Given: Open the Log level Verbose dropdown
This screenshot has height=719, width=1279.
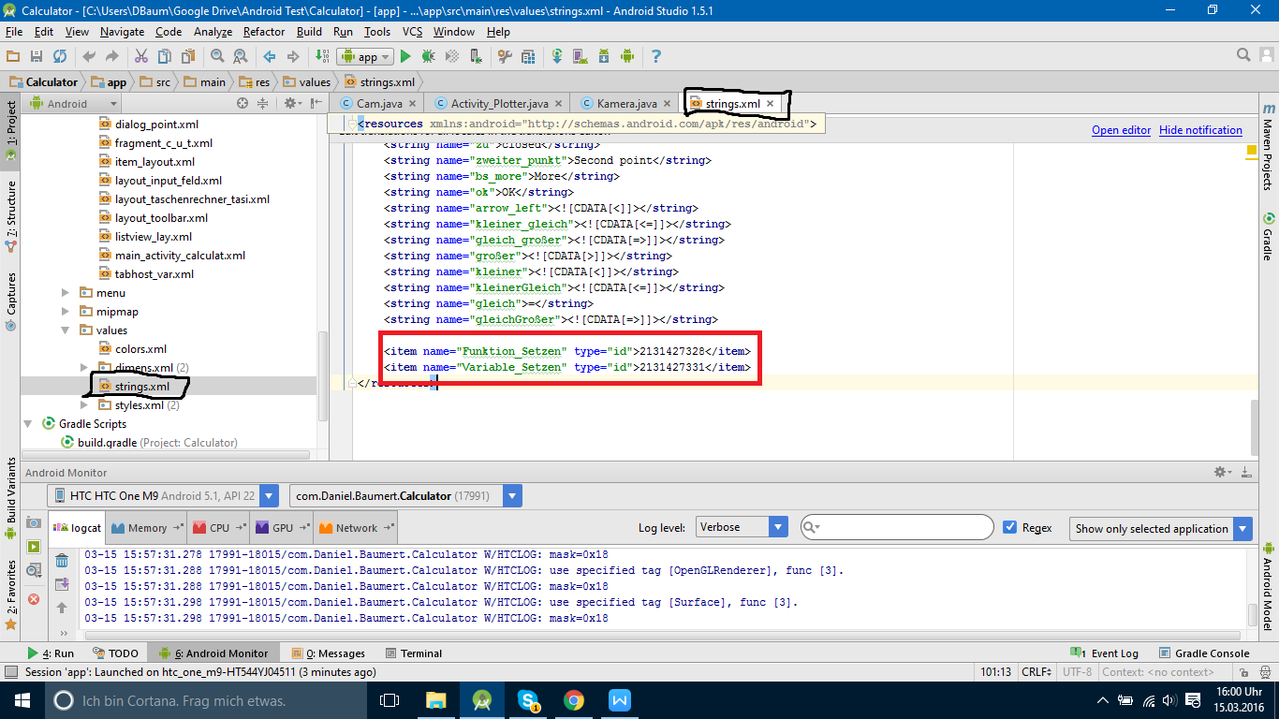Looking at the screenshot, I should (x=740, y=527).
